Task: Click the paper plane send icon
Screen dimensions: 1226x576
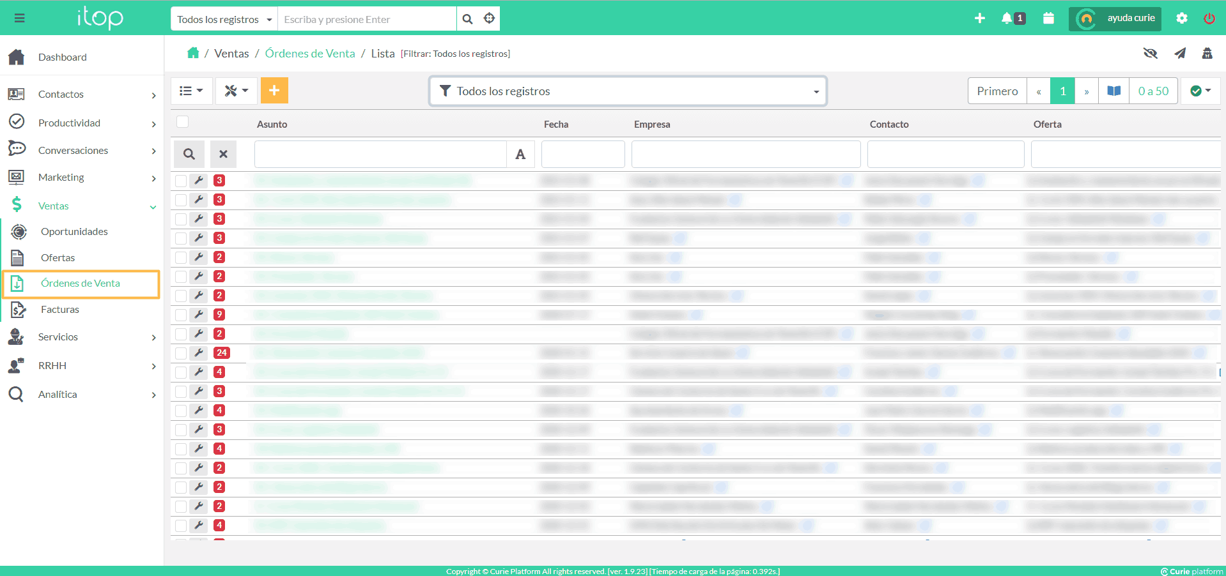Action: coord(1180,54)
